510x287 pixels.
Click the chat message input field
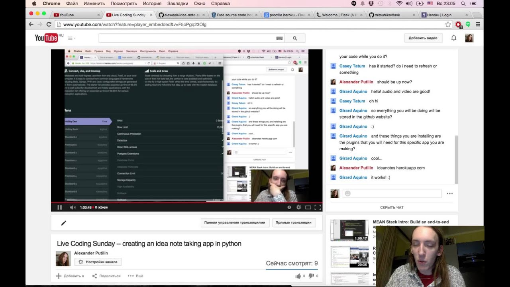(x=392, y=193)
